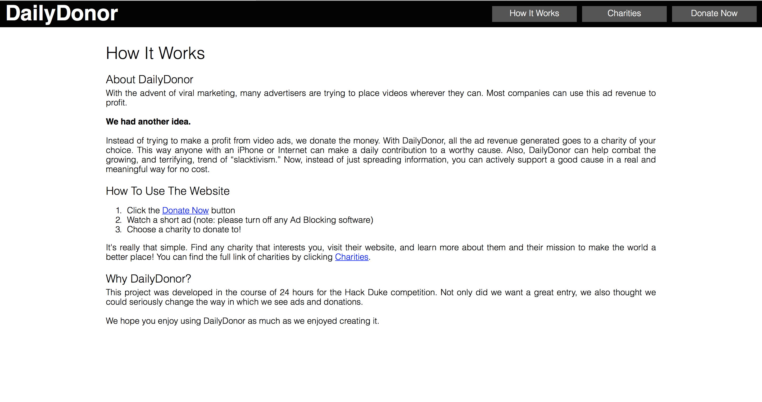Viewport: 762px width, 402px height.
Task: Open the inline Charities hyperlink
Action: click(x=351, y=257)
